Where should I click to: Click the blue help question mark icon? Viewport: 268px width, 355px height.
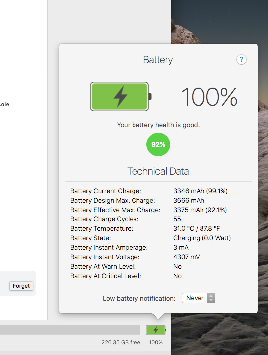pos(241,60)
